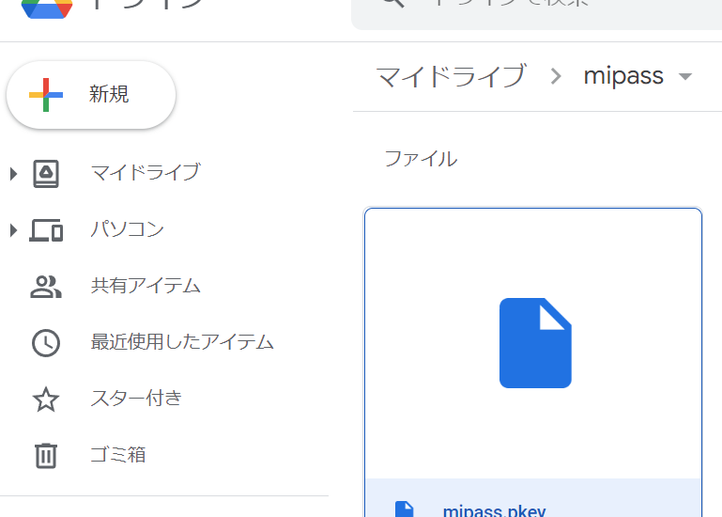722x517 pixels.
Task: Open マイドライブ in the sidebar
Action: click(146, 172)
